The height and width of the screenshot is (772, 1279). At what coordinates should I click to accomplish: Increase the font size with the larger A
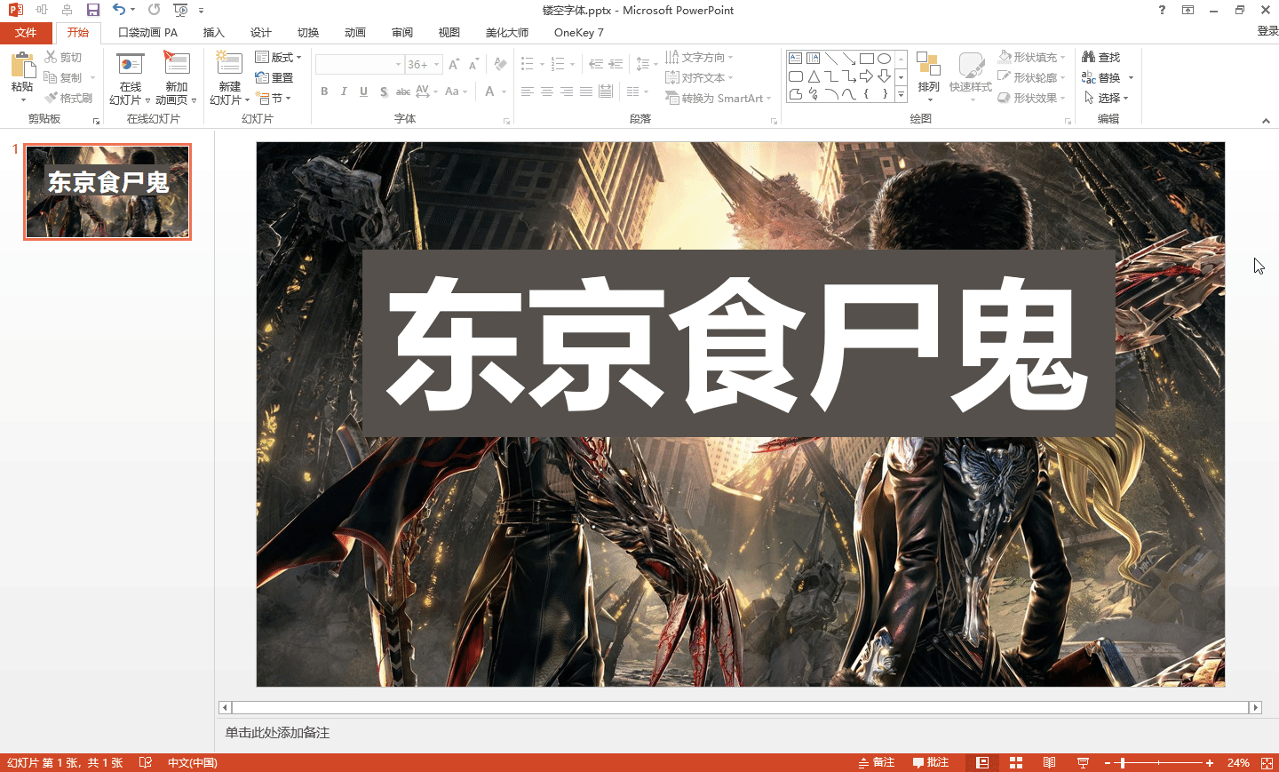pyautogui.click(x=455, y=65)
